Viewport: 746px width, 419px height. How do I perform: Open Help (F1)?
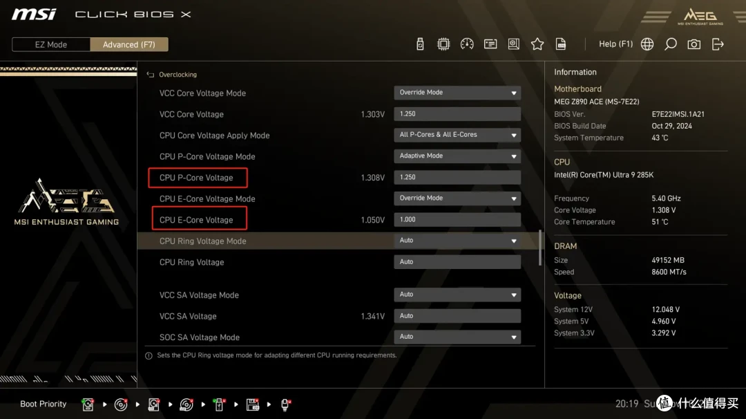pos(615,44)
